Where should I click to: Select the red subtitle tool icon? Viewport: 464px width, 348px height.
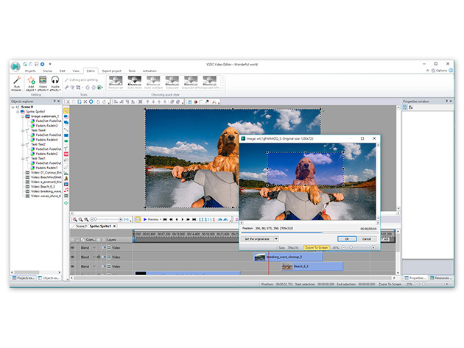click(66, 154)
